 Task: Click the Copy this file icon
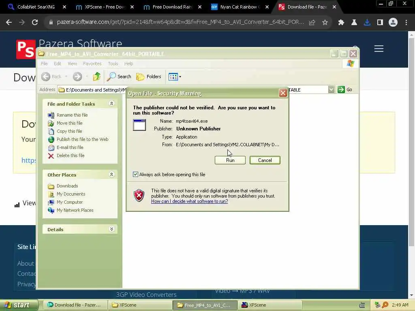click(51, 132)
